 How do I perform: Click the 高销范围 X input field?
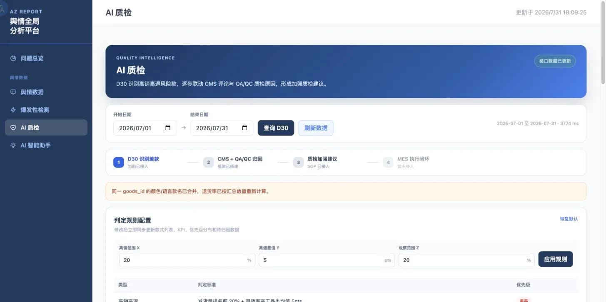click(187, 260)
